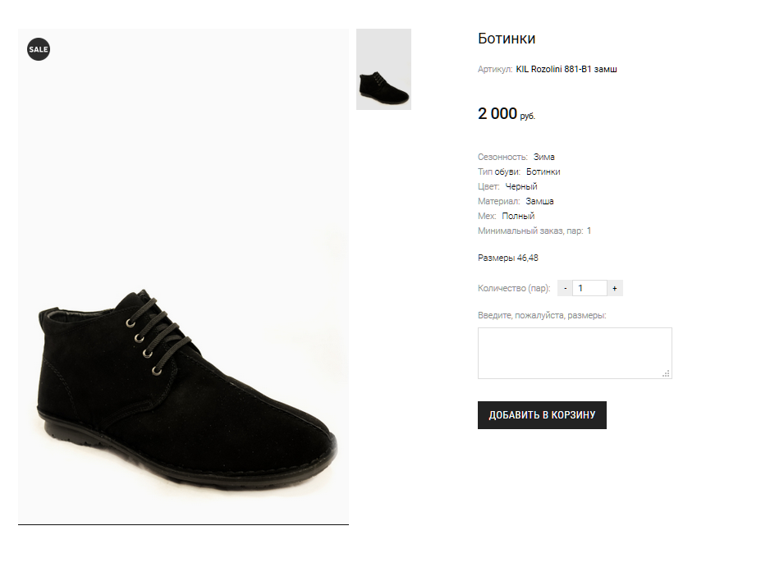Click the color value Черный
This screenshot has width=784, height=567.
tap(521, 186)
